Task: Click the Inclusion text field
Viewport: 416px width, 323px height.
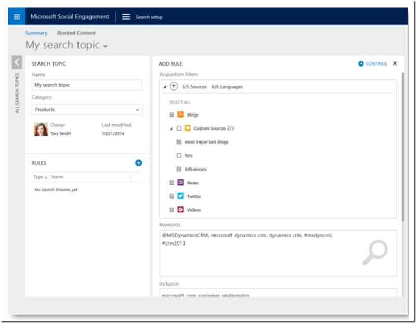Action: (278, 293)
